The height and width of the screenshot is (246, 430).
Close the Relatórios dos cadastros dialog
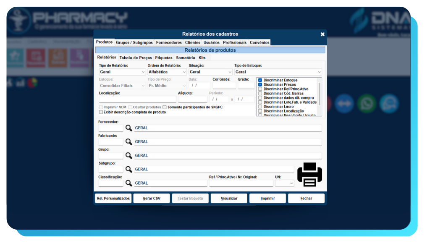(x=322, y=34)
